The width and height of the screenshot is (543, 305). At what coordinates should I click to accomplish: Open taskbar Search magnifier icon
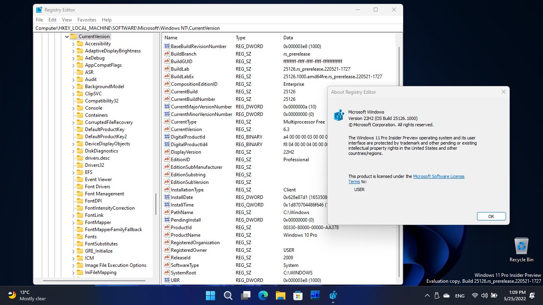tap(228, 295)
